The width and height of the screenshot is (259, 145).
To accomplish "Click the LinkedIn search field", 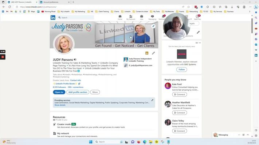I will 75,18.
